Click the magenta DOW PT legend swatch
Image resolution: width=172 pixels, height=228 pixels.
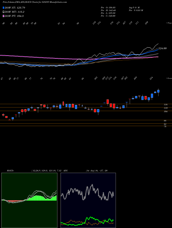[3, 16]
